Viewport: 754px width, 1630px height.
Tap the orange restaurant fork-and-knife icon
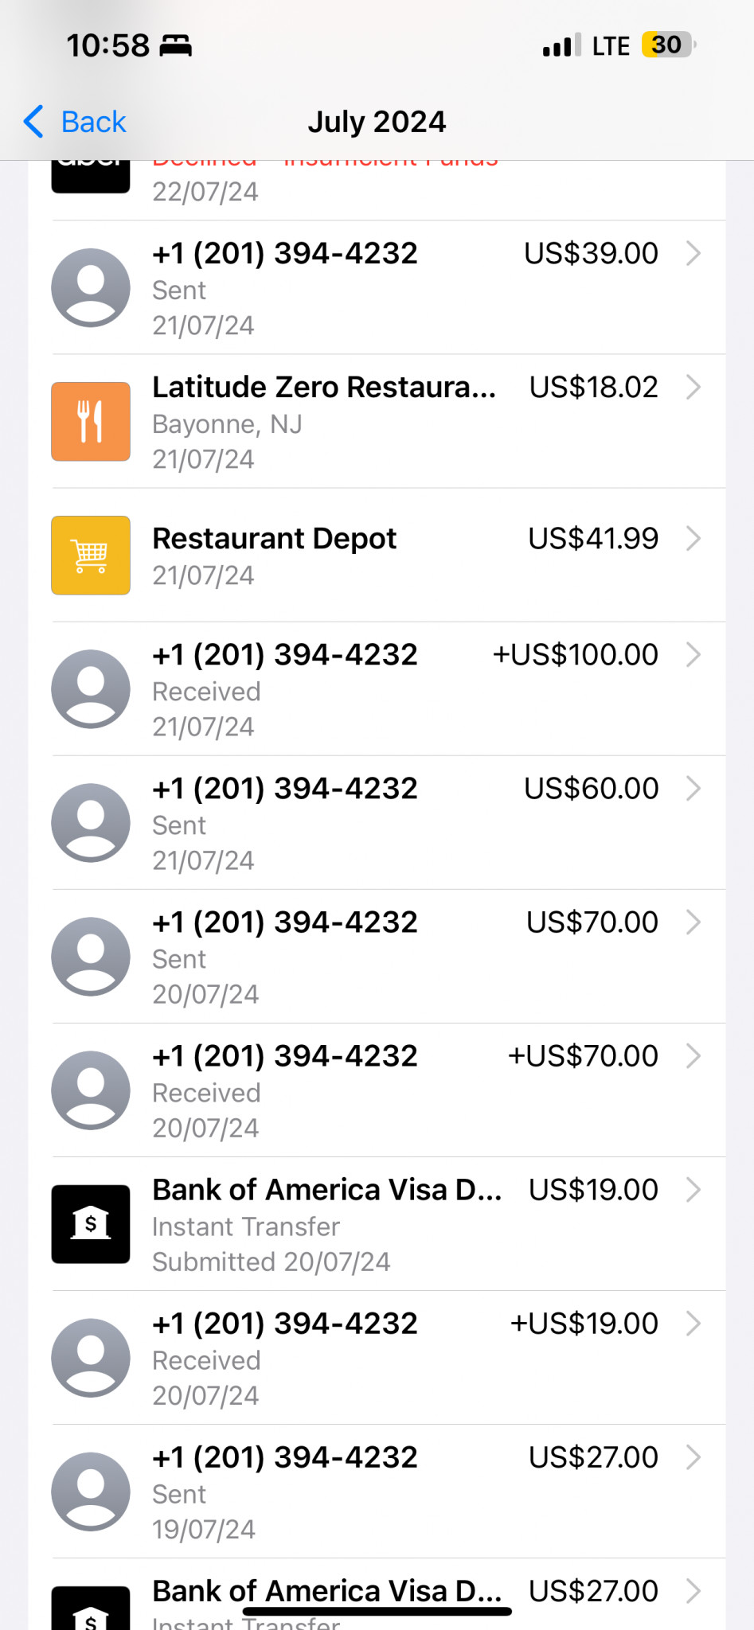click(91, 422)
